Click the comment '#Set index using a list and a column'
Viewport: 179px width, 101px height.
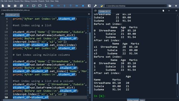(43, 81)
